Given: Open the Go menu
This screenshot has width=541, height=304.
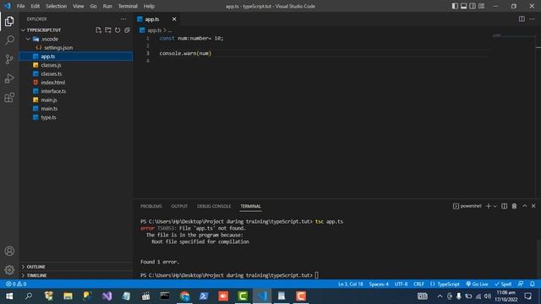Looking at the screenshot, I should (x=94, y=6).
